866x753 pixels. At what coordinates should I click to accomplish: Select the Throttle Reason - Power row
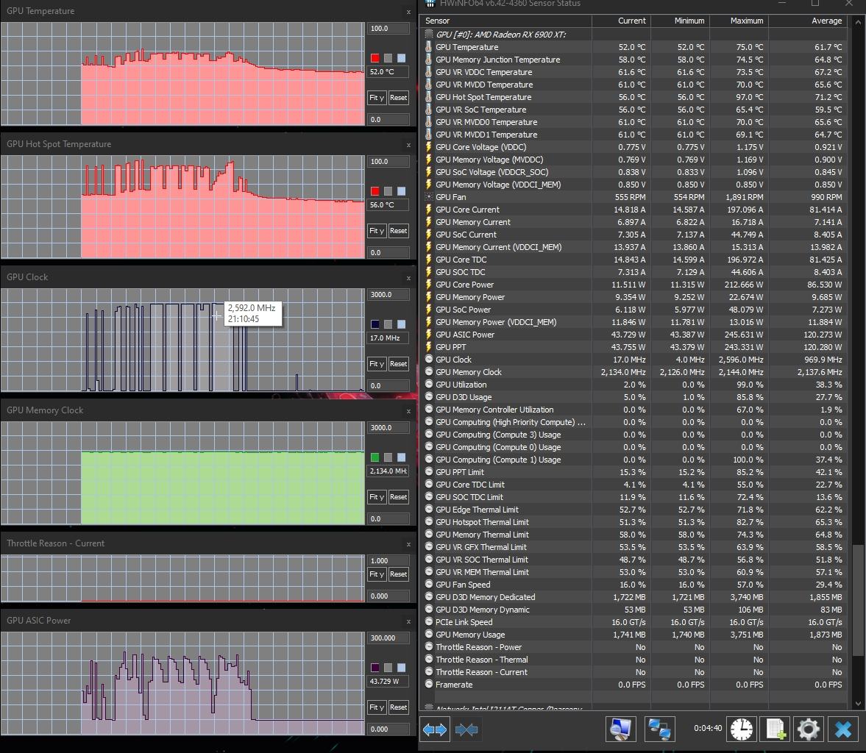pyautogui.click(x=633, y=647)
